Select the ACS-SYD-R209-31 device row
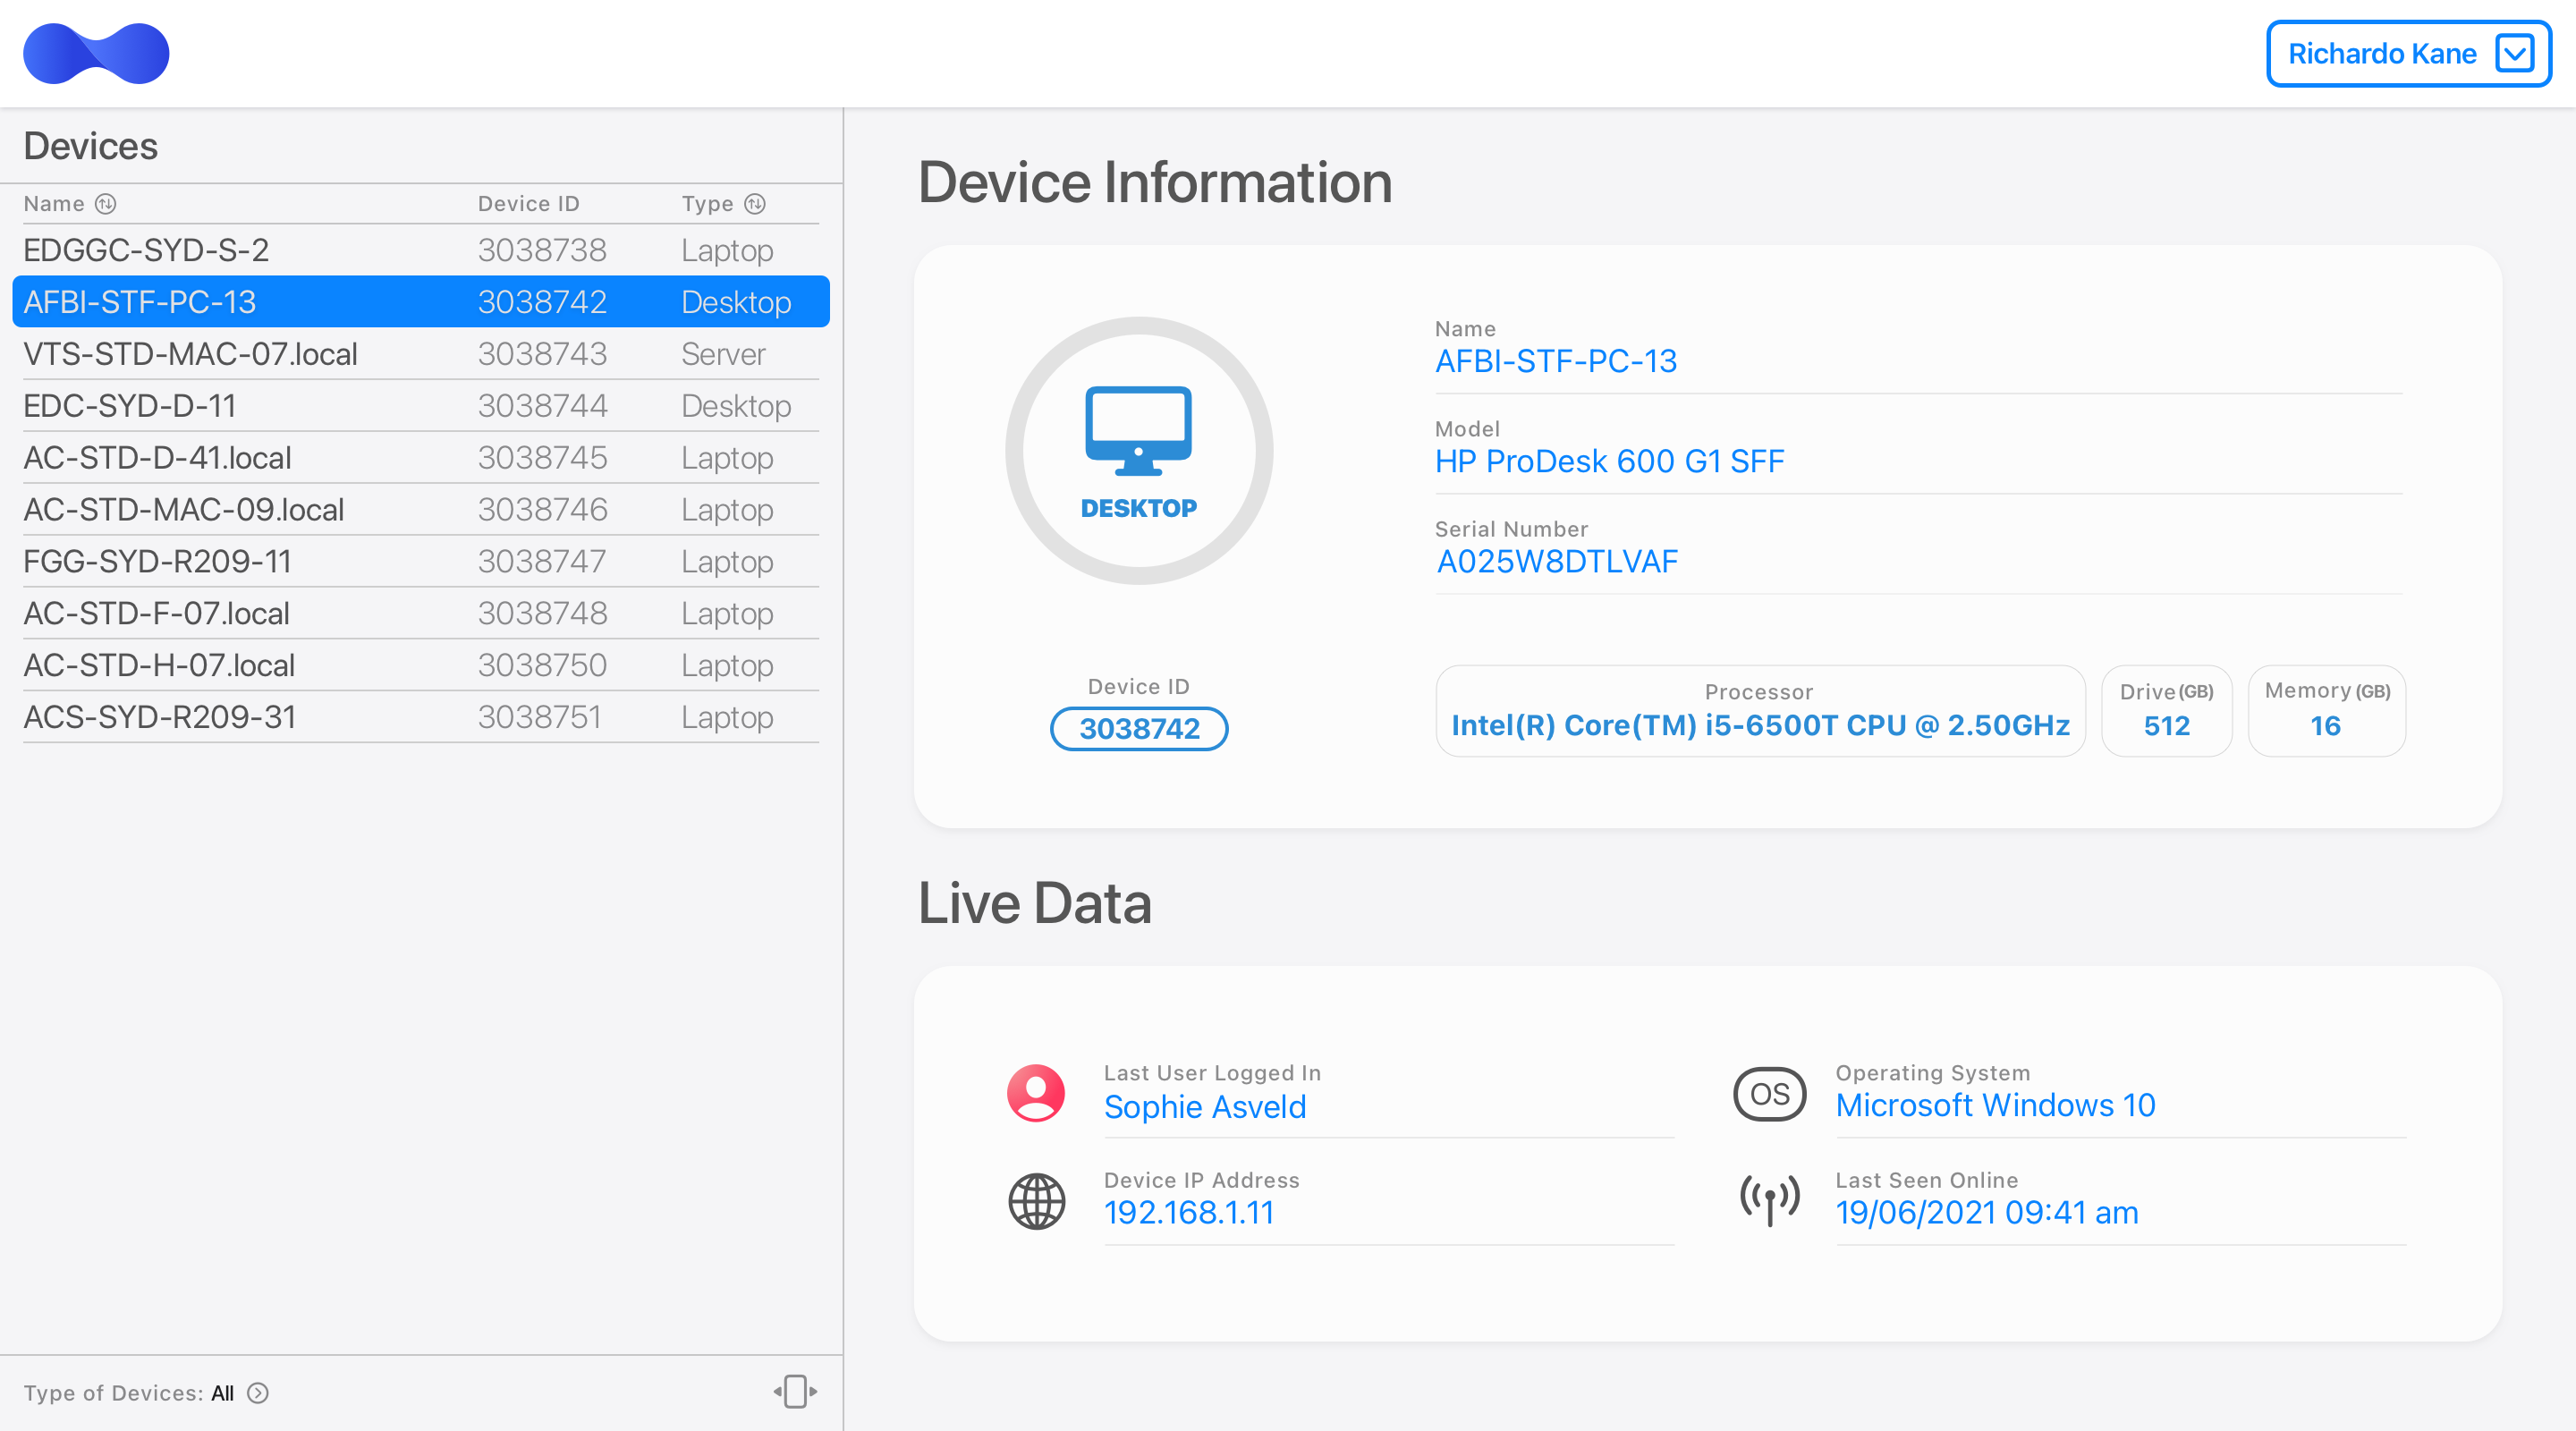The image size is (2576, 1431). (421, 718)
